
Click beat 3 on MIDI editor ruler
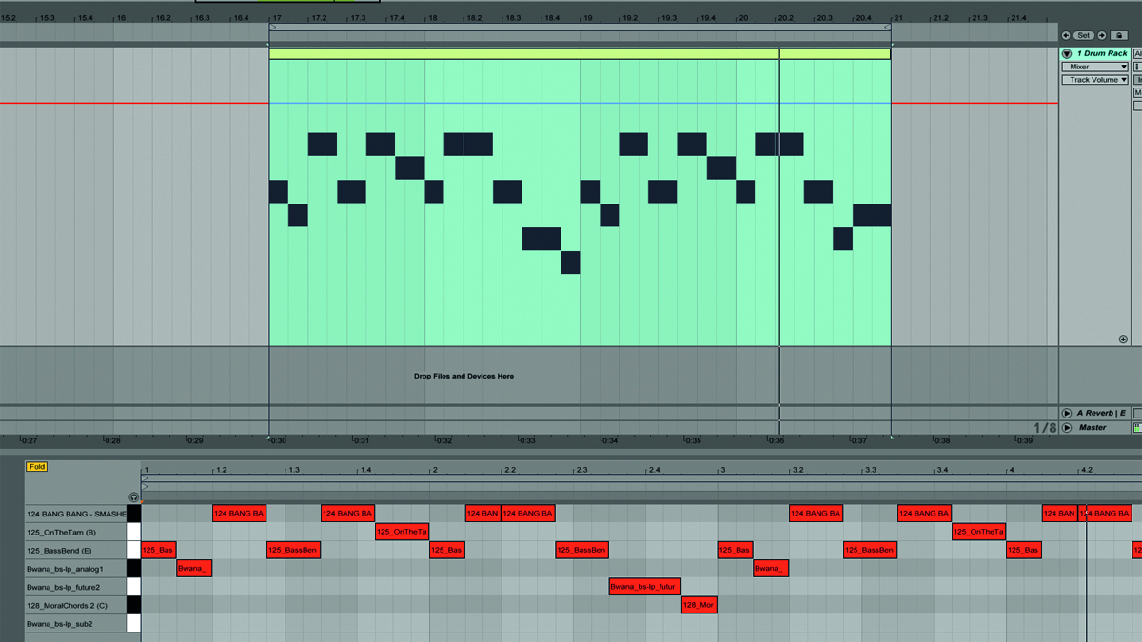pyautogui.click(x=722, y=470)
